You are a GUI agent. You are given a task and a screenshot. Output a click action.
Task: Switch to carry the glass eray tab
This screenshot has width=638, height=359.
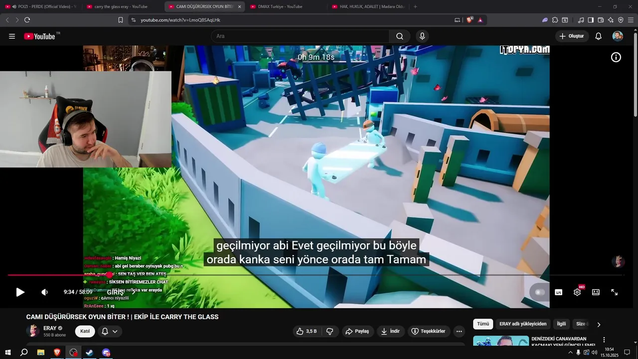(x=122, y=6)
